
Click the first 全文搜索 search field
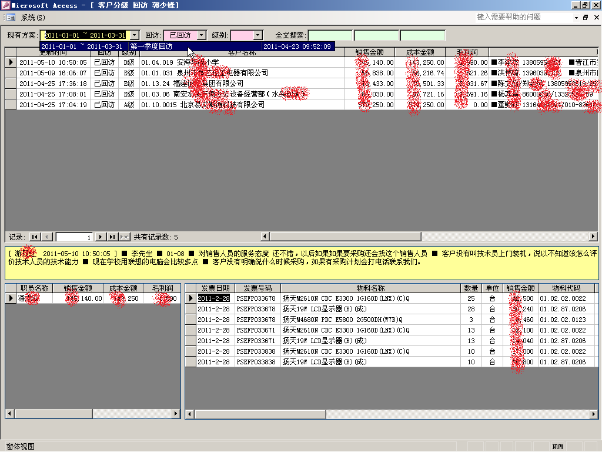[x=330, y=35]
